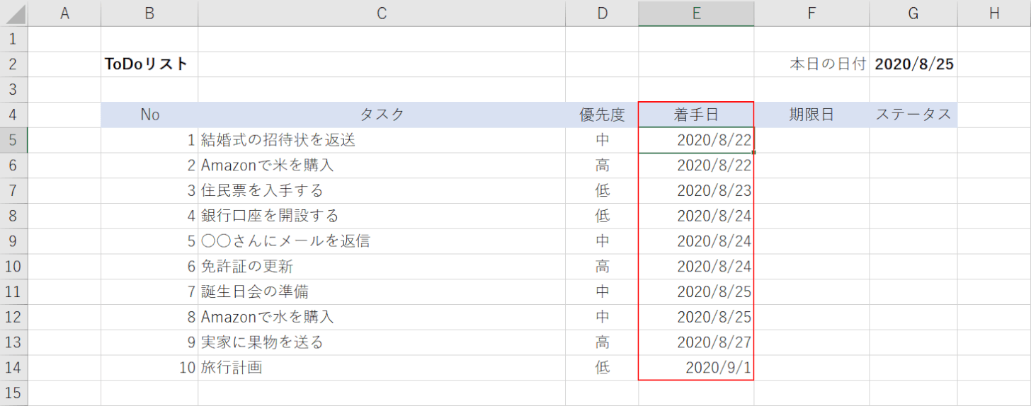
Task: Click the No header cell
Action: [x=149, y=115]
